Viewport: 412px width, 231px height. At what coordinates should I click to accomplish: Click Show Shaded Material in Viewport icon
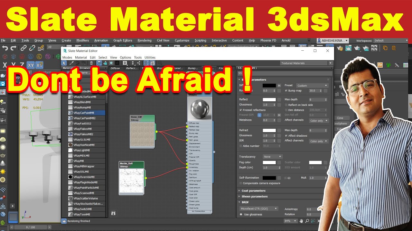(111, 63)
